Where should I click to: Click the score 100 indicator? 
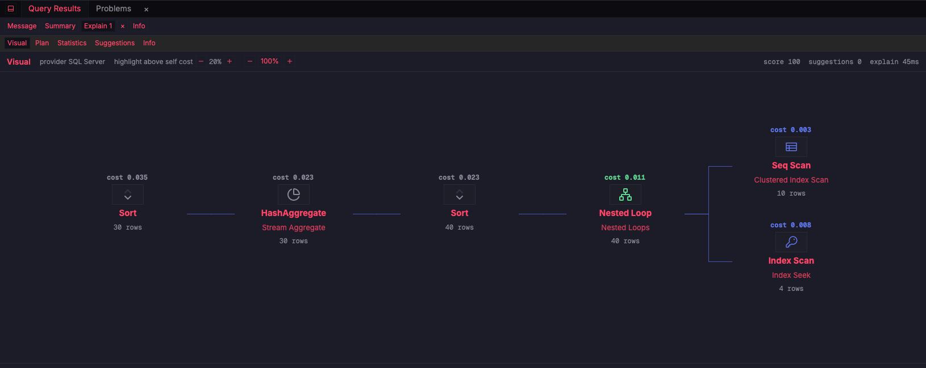(x=782, y=62)
